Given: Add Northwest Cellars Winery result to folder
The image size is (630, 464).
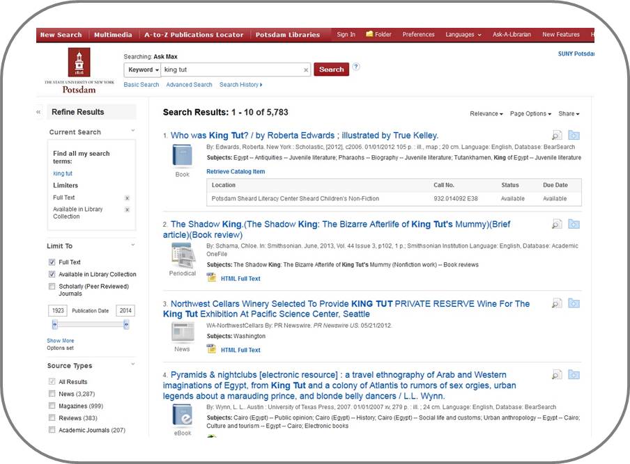Looking at the screenshot, I should tap(574, 303).
